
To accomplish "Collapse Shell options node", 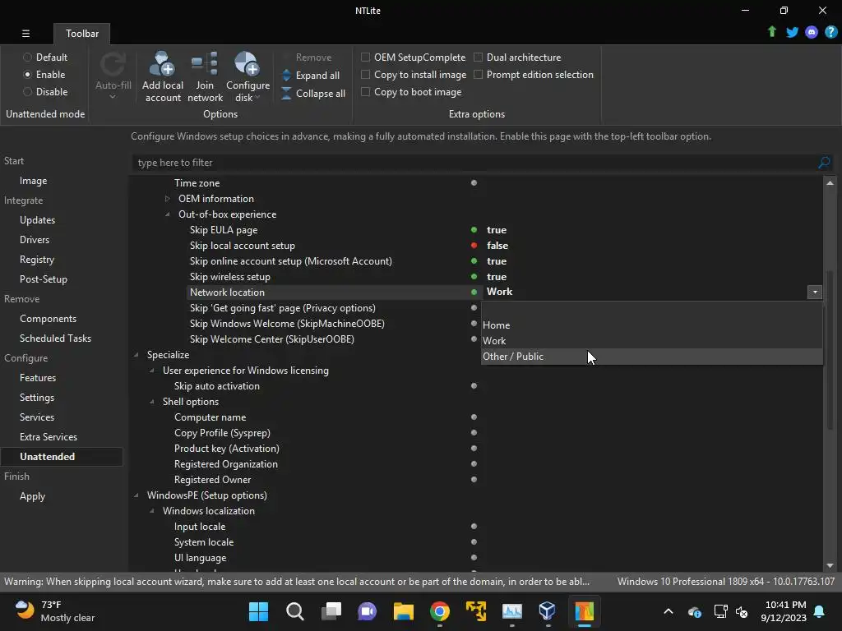I will [152, 401].
